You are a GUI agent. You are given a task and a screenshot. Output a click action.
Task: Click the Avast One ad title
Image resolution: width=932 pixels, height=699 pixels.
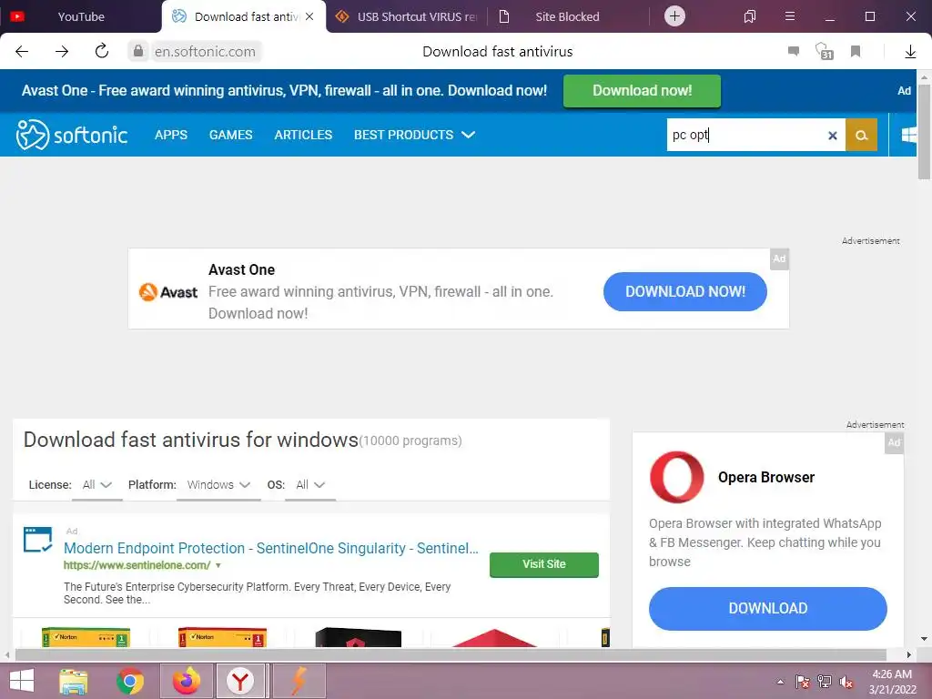(x=241, y=269)
